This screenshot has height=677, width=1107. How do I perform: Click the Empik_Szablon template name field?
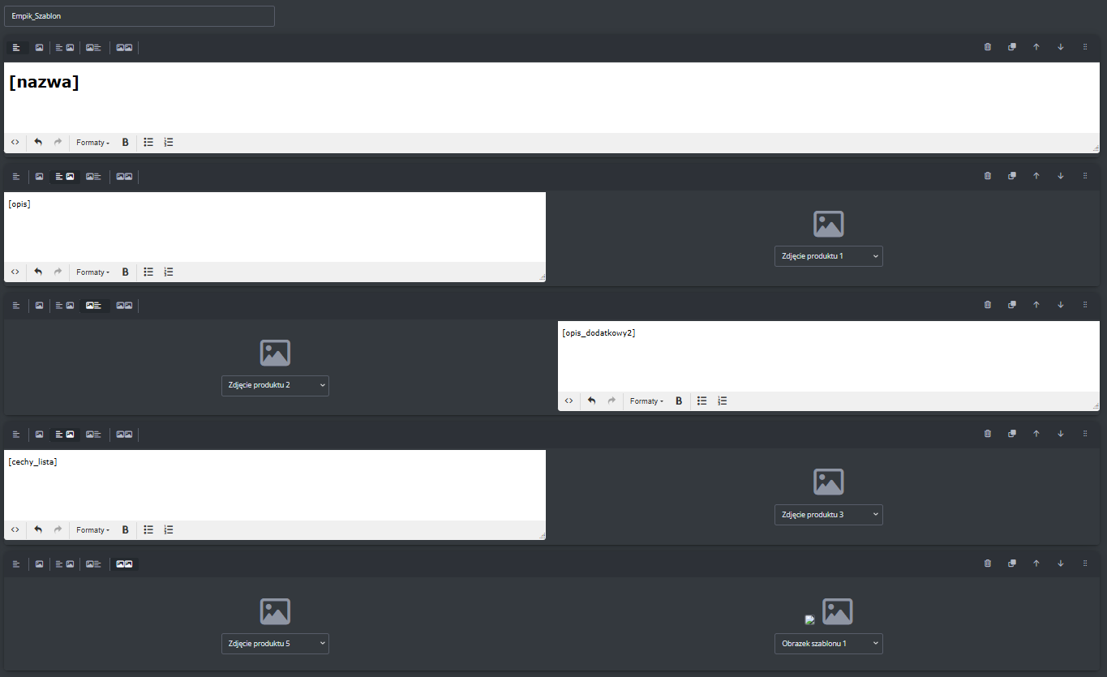pyautogui.click(x=139, y=16)
